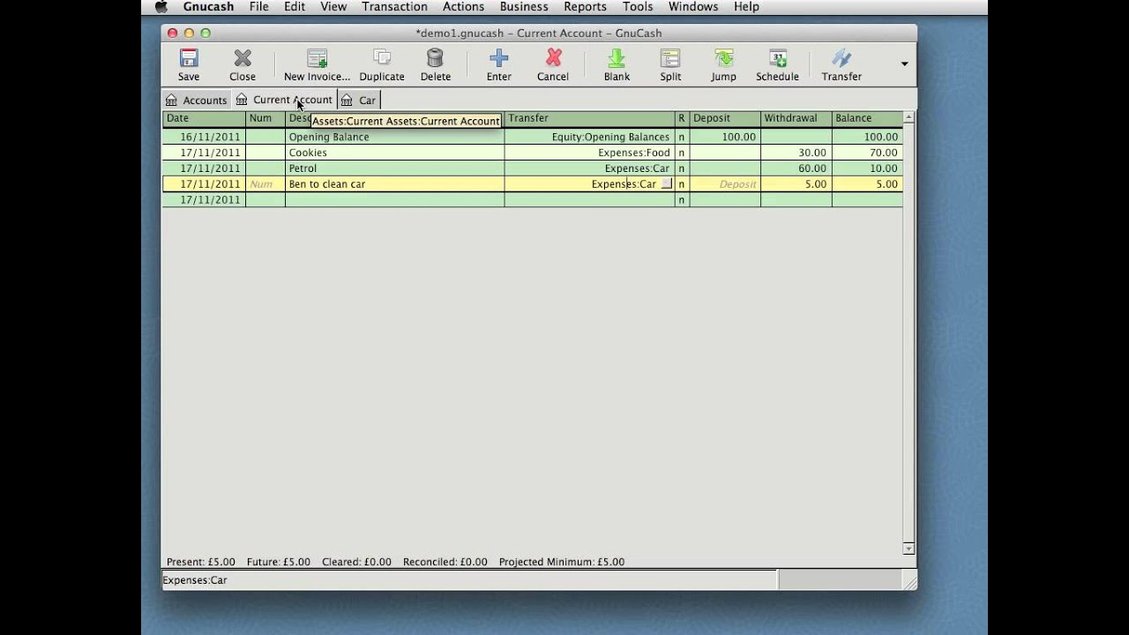Expand the toolbar overflow arrow

pos(904,63)
